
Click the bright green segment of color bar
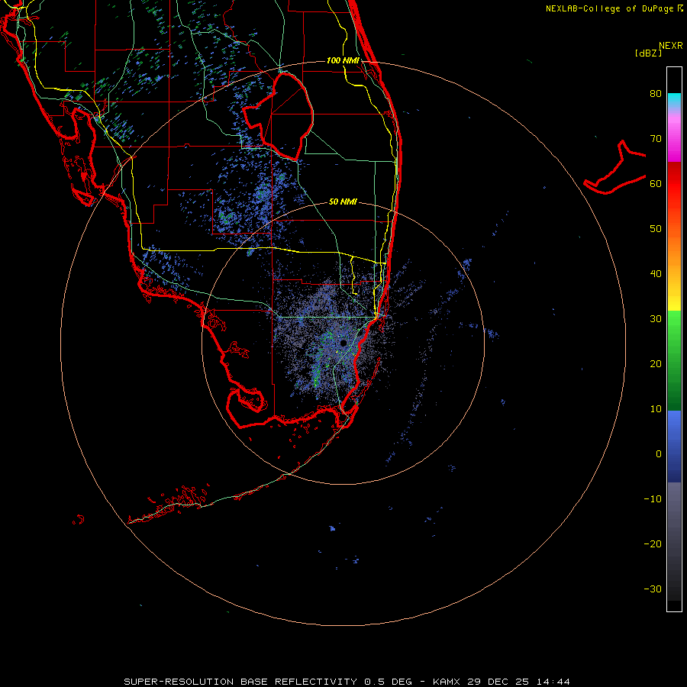pos(674,327)
